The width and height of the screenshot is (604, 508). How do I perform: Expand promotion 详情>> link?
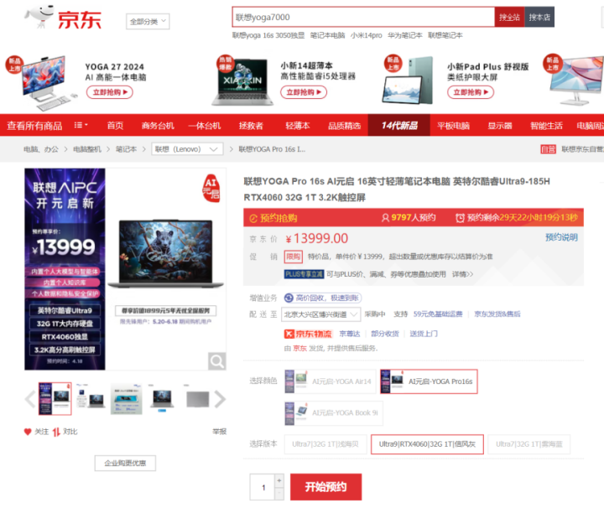point(462,274)
